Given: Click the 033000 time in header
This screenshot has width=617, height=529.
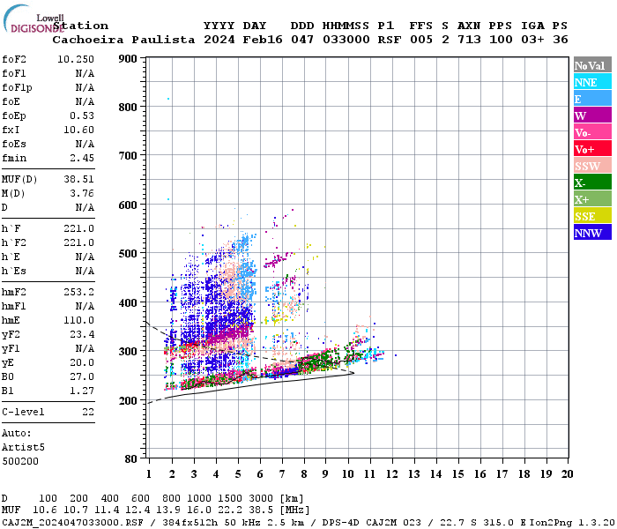Looking at the screenshot, I should (x=346, y=40).
